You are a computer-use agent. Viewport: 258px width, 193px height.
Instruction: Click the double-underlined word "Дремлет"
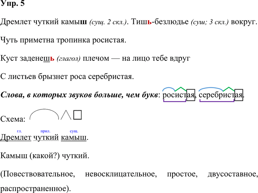pos(16,138)
